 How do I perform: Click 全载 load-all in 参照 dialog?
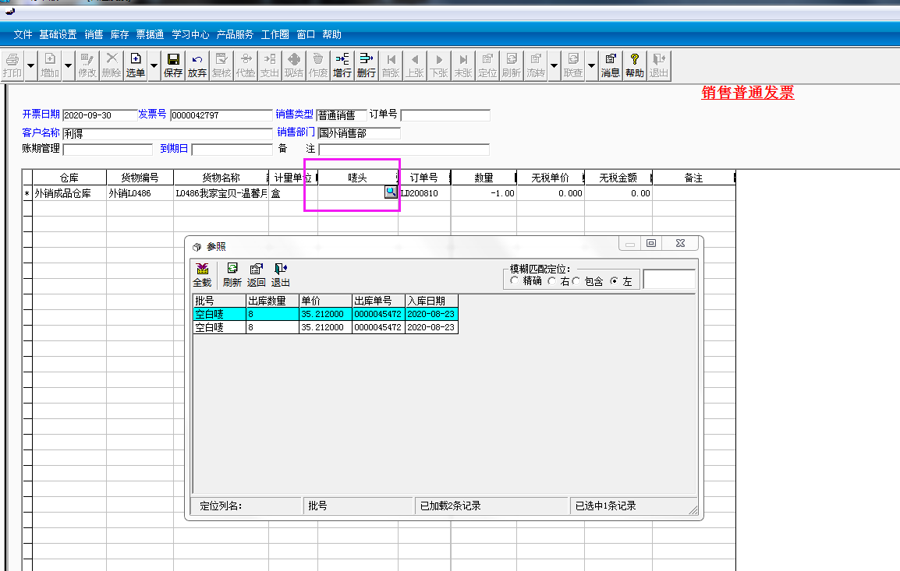click(202, 275)
